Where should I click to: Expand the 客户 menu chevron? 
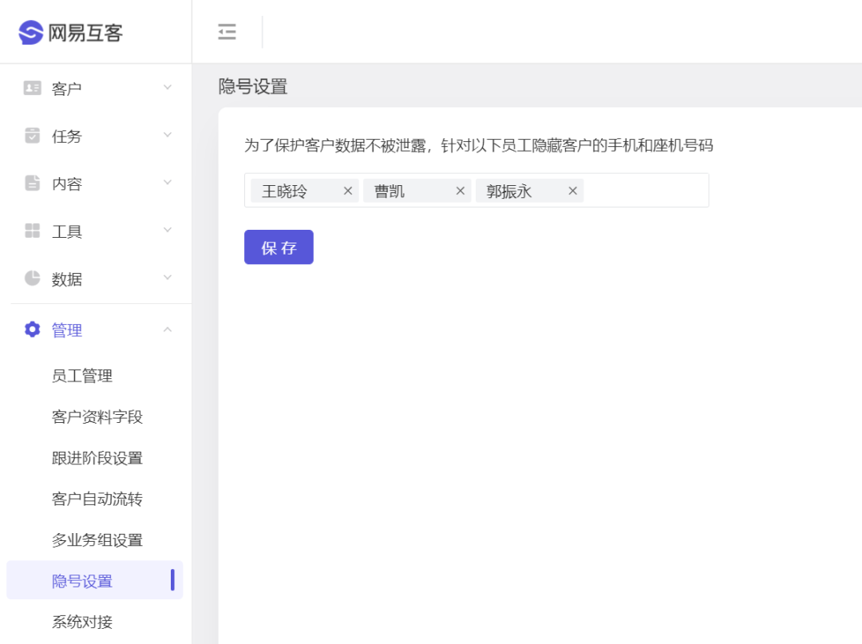168,87
